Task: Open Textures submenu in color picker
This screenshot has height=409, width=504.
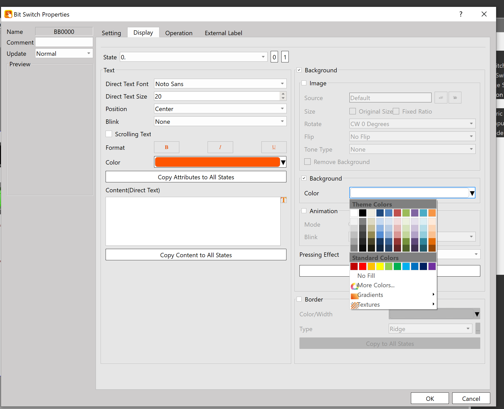Action: pyautogui.click(x=368, y=305)
